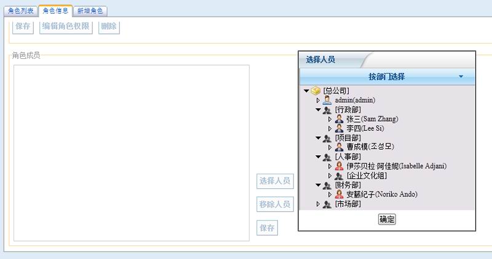Collapse the 人事部 department node
This screenshot has height=259, width=492.
pyautogui.click(x=318, y=157)
